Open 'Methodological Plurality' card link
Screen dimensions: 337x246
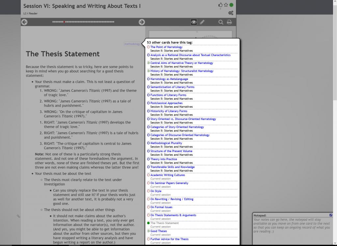coord(166,143)
